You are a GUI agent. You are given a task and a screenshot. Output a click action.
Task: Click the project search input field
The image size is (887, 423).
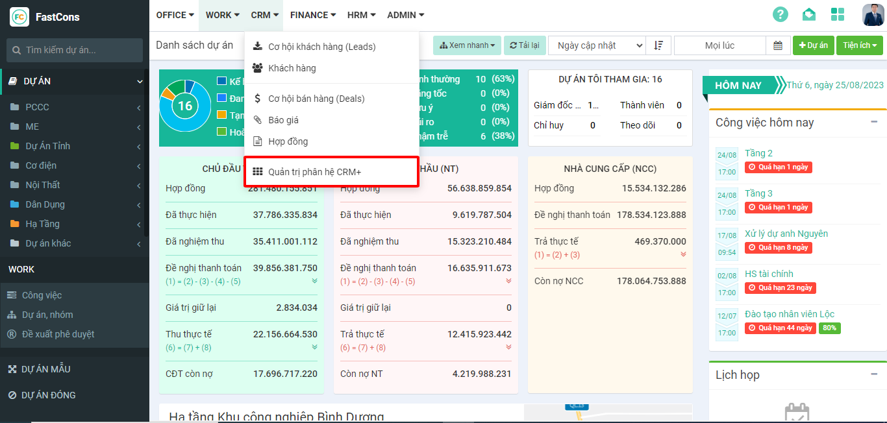coord(75,50)
